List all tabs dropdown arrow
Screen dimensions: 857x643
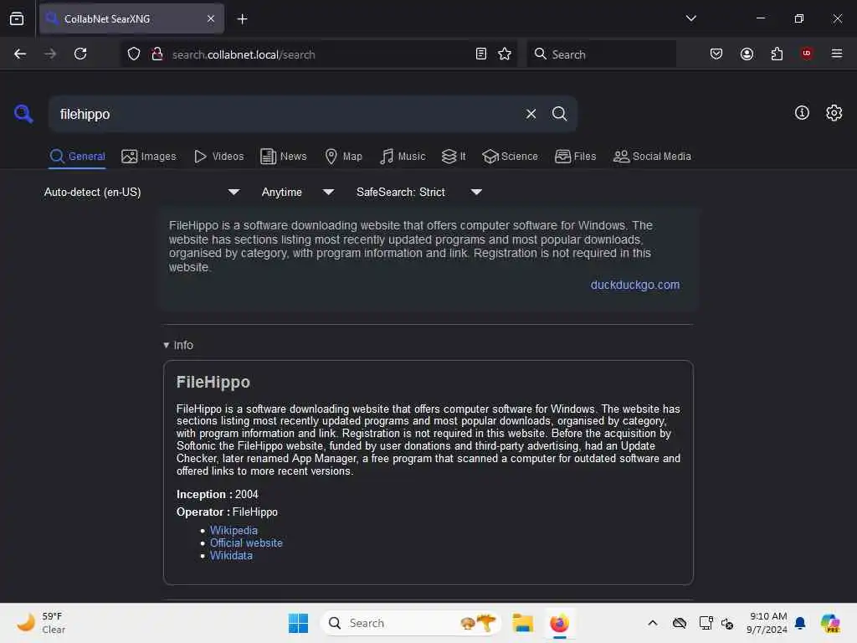tap(690, 18)
